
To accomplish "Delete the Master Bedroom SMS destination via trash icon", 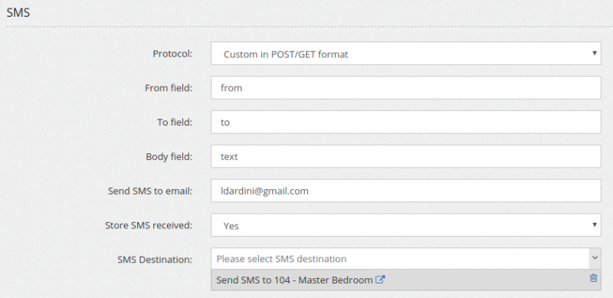I will point(593,278).
